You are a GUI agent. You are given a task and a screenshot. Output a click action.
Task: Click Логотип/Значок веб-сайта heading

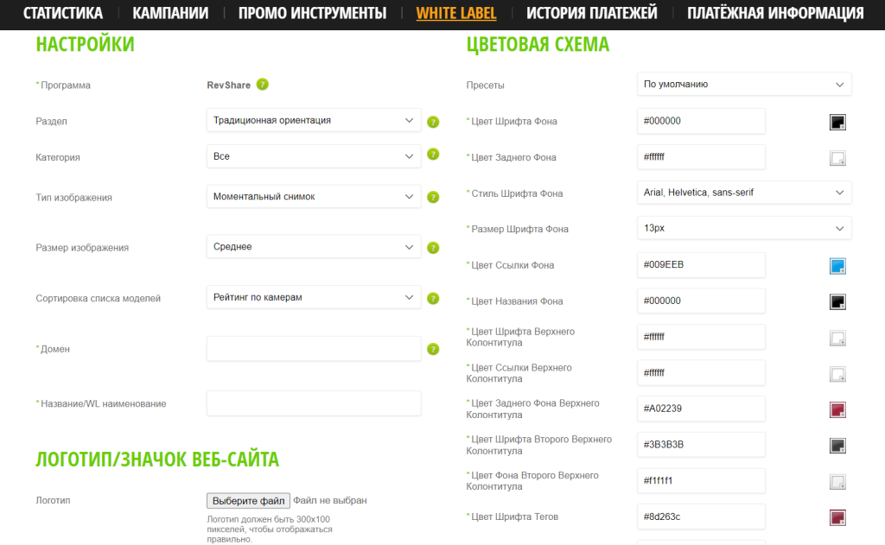click(x=157, y=459)
